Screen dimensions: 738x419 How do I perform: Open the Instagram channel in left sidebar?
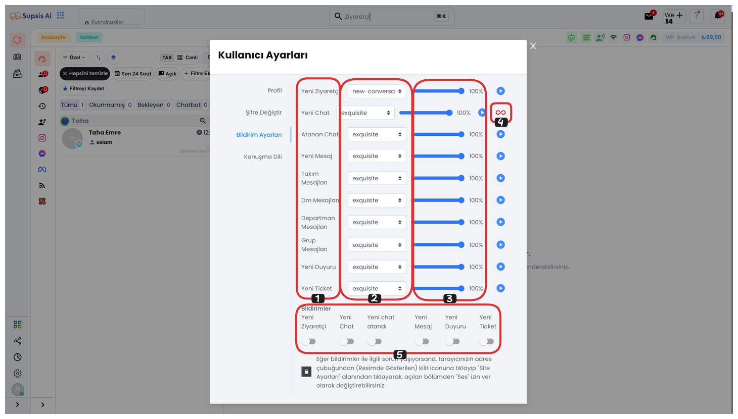(42, 138)
